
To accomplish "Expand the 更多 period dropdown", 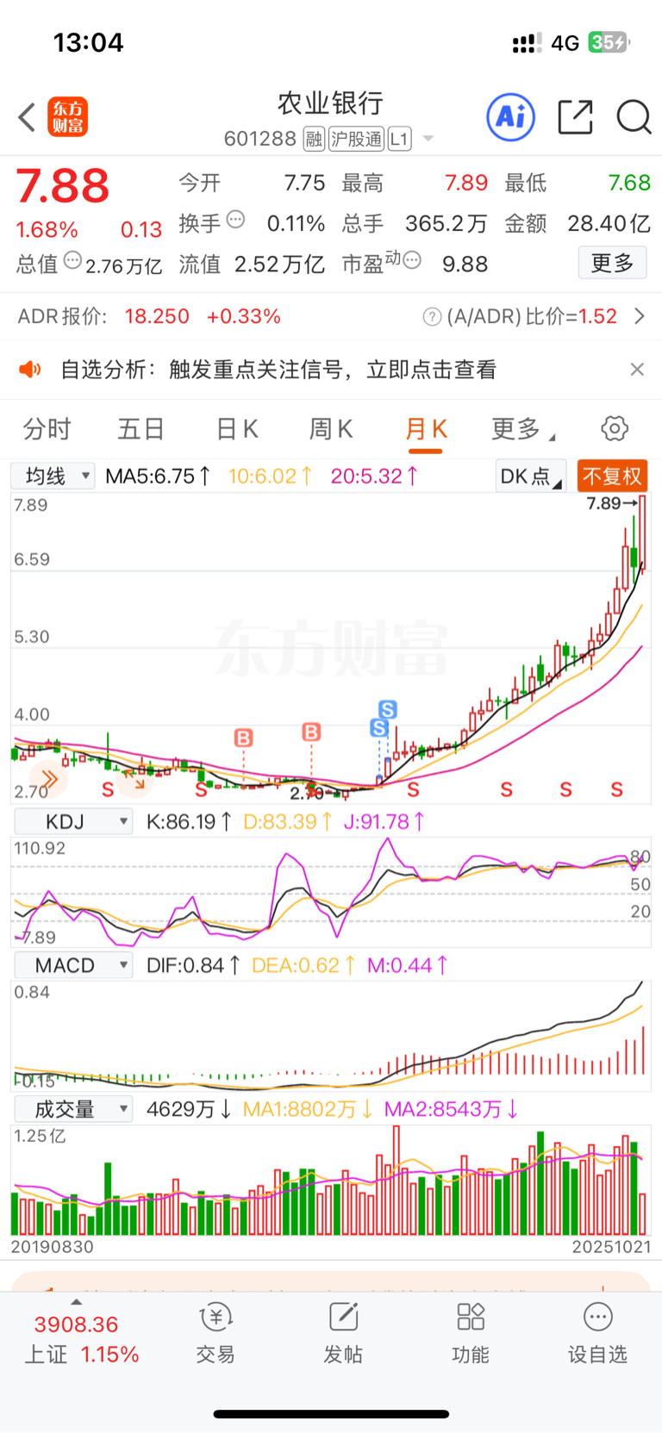I will point(523,428).
